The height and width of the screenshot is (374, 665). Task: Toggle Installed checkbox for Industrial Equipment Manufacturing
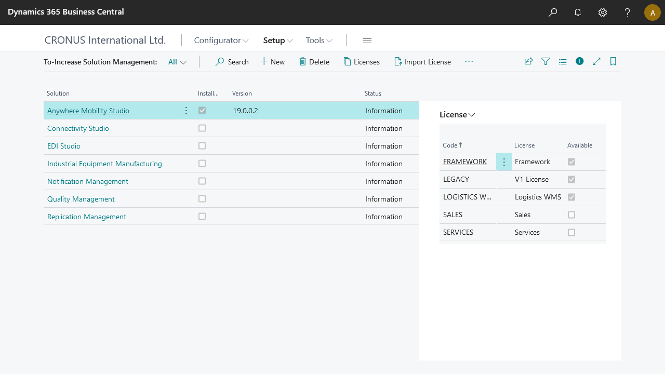pos(202,163)
